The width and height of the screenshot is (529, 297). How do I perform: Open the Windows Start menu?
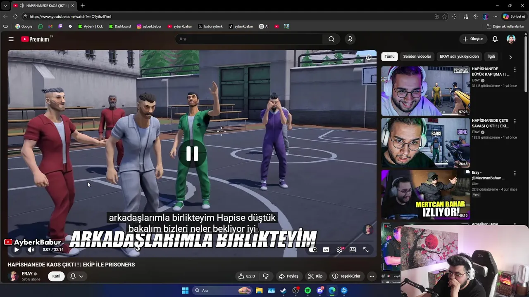[185, 290]
